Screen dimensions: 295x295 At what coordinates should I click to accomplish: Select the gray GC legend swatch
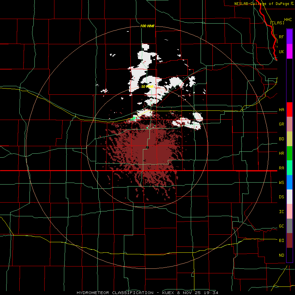[x=289, y=226]
